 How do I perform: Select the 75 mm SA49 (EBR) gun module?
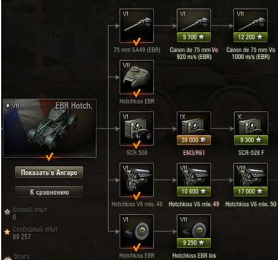point(136,25)
